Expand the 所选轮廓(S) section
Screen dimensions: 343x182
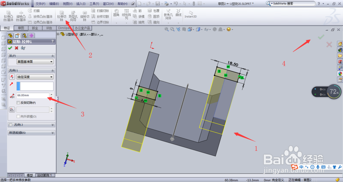coord(52,132)
